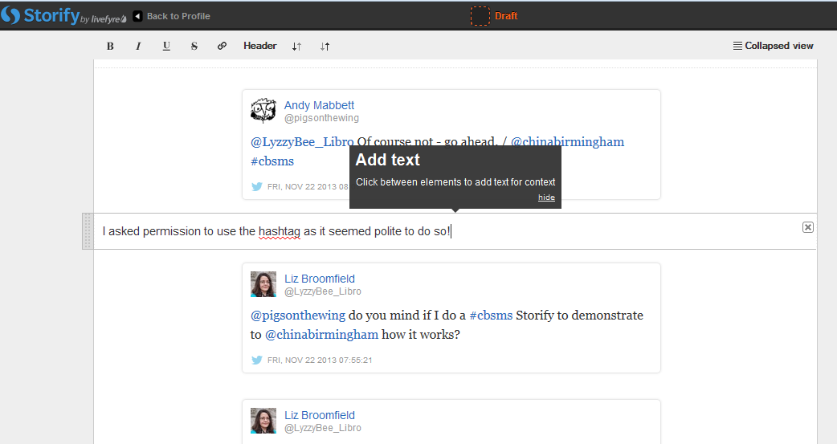Click the dashed Draft status icon

click(480, 16)
